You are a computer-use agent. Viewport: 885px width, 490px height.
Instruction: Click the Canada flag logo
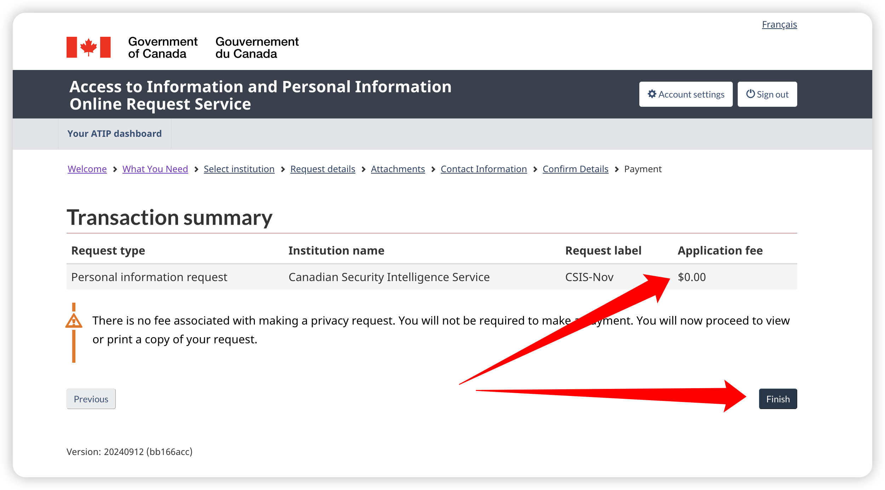click(88, 47)
